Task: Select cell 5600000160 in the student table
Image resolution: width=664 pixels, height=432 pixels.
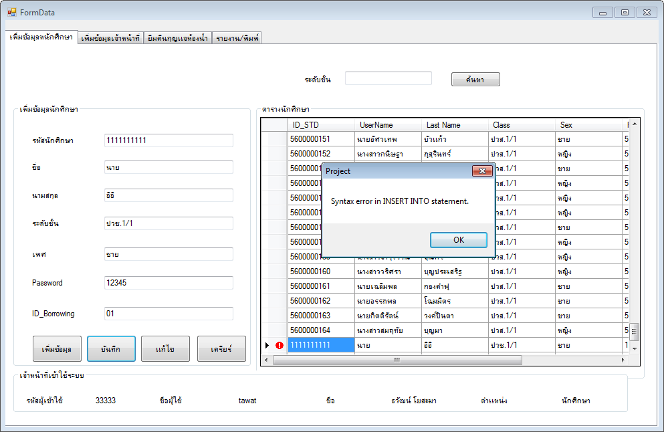Action: tap(322, 272)
